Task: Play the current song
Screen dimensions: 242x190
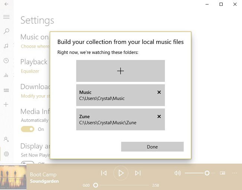Action: [121, 173]
